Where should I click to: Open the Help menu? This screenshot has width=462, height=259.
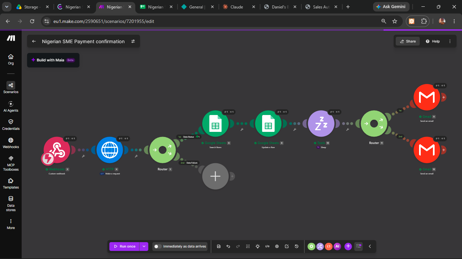point(433,41)
